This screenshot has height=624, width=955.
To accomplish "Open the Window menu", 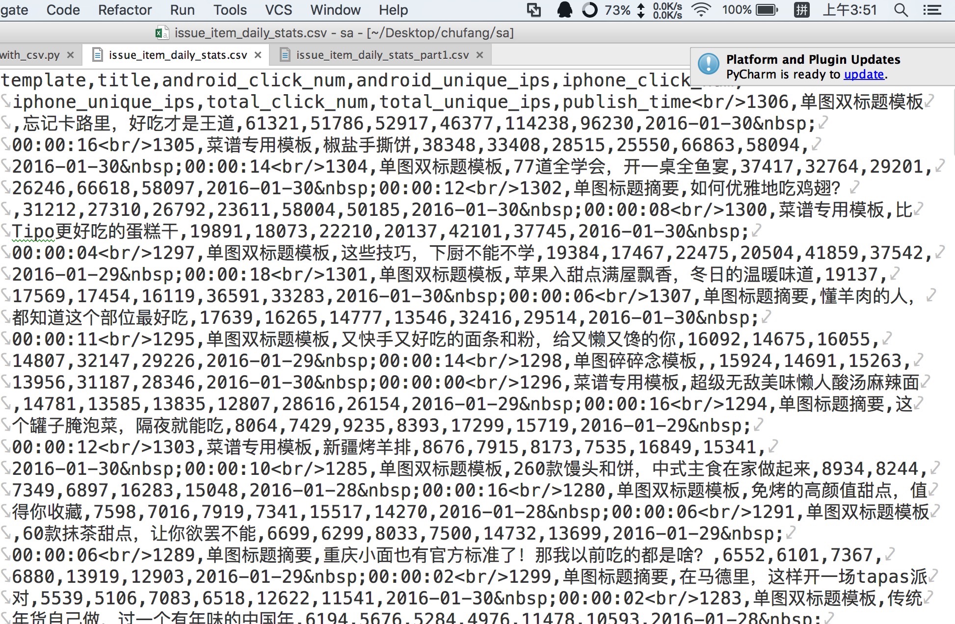I will point(336,10).
